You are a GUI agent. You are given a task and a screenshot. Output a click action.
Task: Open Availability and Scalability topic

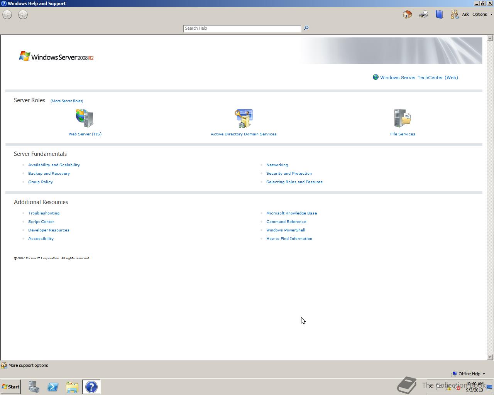click(x=54, y=165)
